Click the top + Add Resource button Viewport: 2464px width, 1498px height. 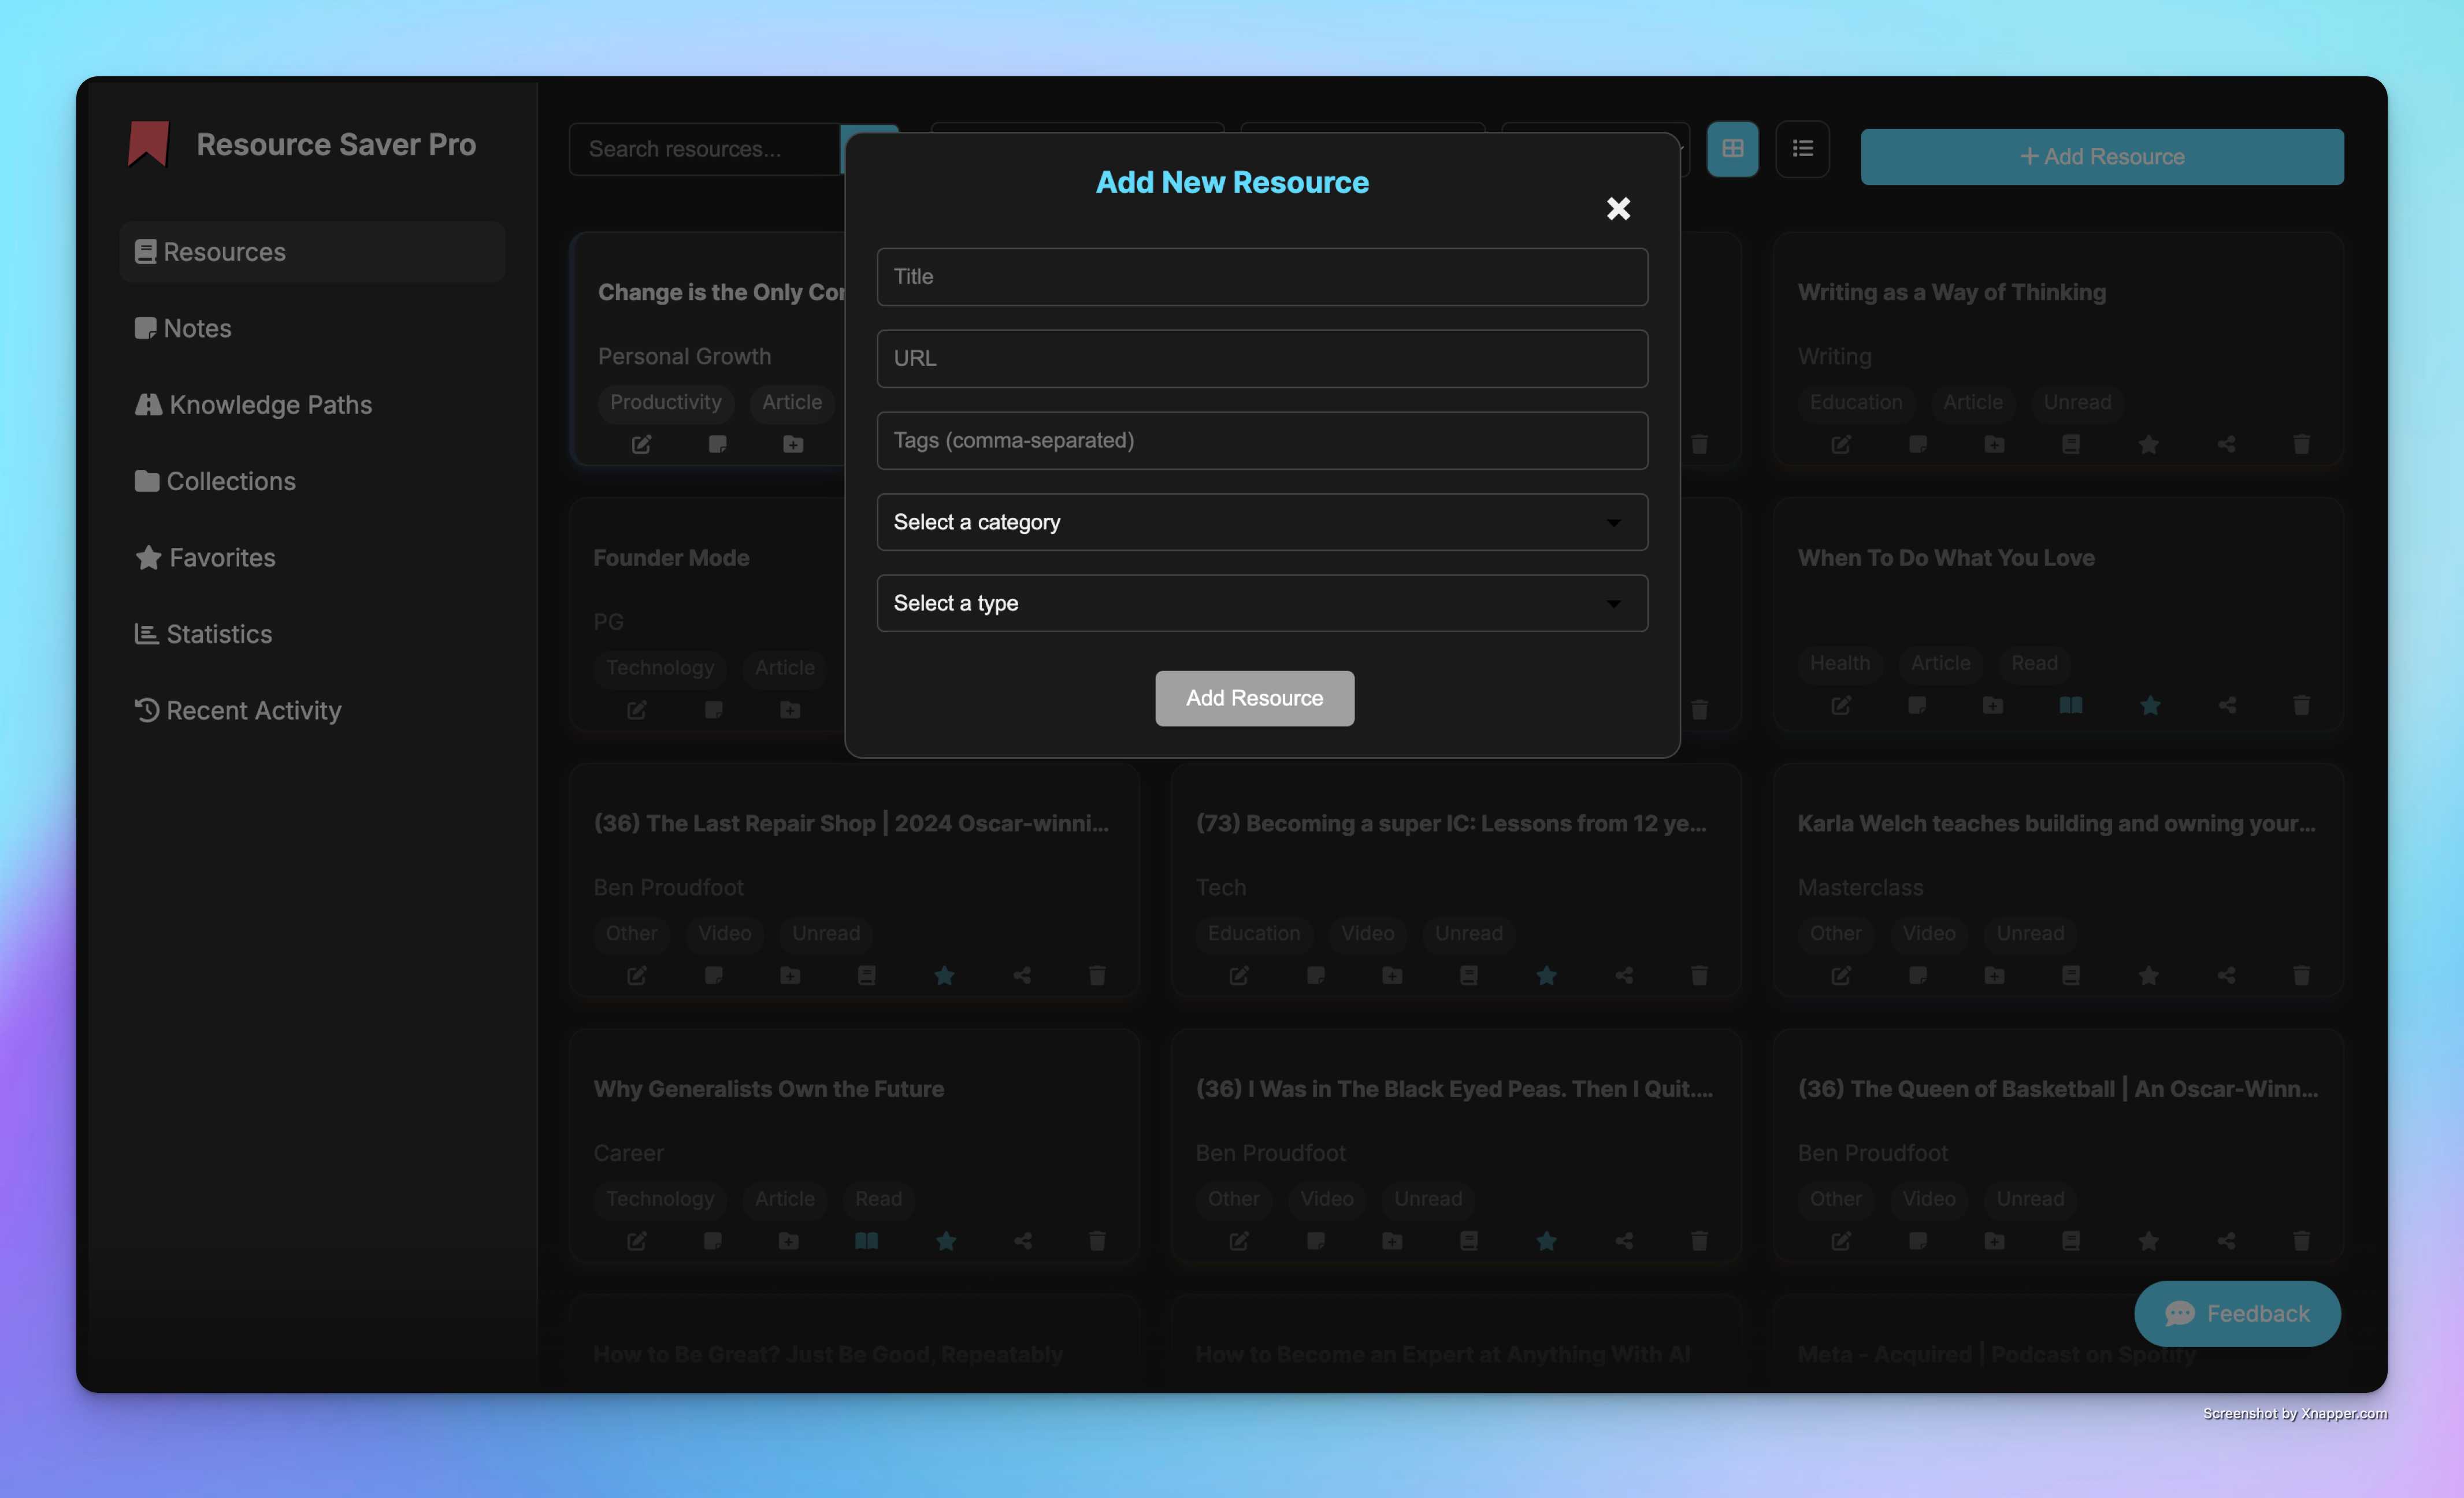[2102, 157]
